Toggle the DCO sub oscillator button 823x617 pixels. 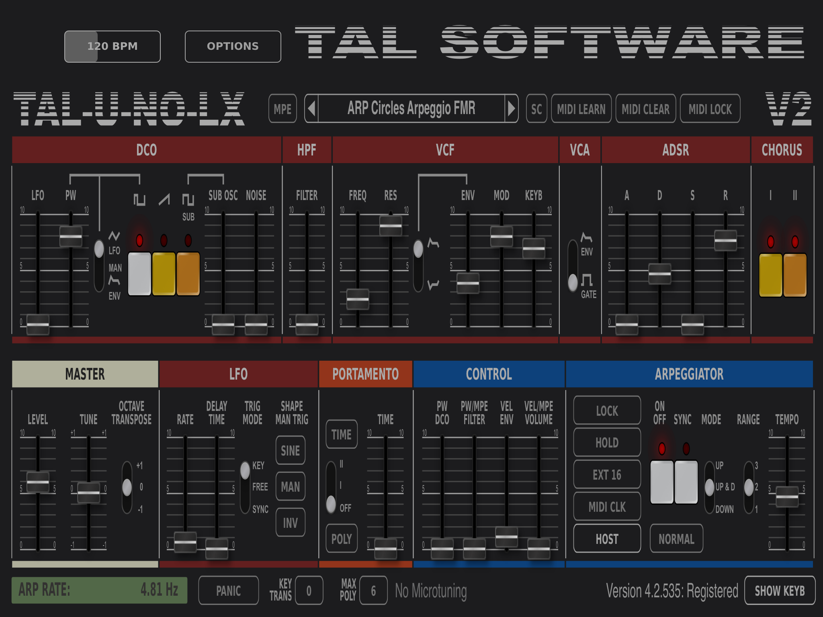[x=188, y=274]
